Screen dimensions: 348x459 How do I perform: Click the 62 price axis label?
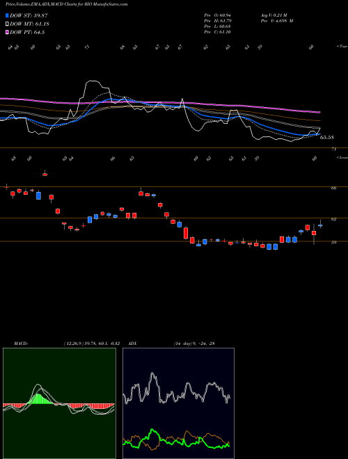(333, 219)
